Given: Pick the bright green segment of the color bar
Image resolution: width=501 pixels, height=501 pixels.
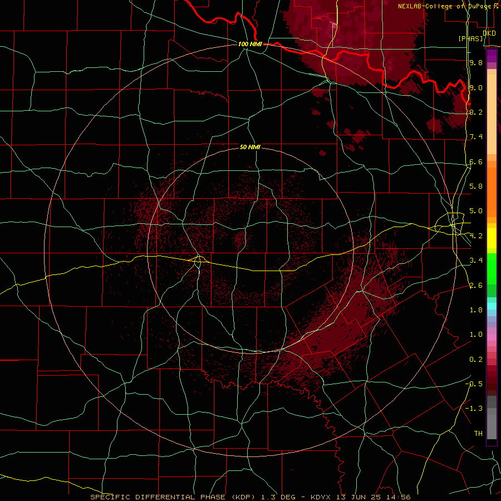Looking at the screenshot, I should click(492, 269).
